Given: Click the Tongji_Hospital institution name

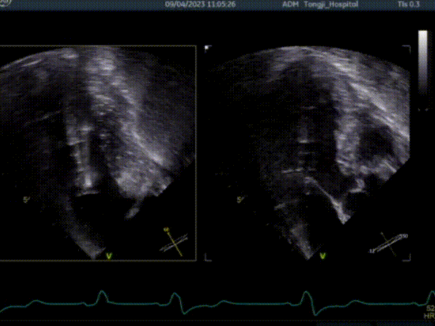Looking at the screenshot, I should click(330, 4).
